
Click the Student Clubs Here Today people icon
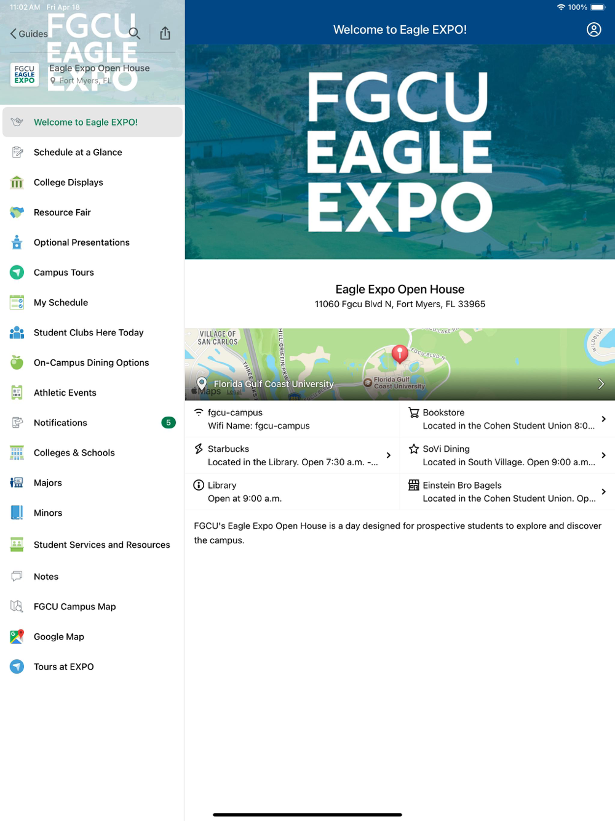coord(17,332)
